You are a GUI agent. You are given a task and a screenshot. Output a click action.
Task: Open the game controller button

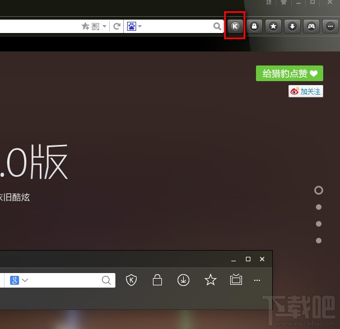tap(311, 26)
